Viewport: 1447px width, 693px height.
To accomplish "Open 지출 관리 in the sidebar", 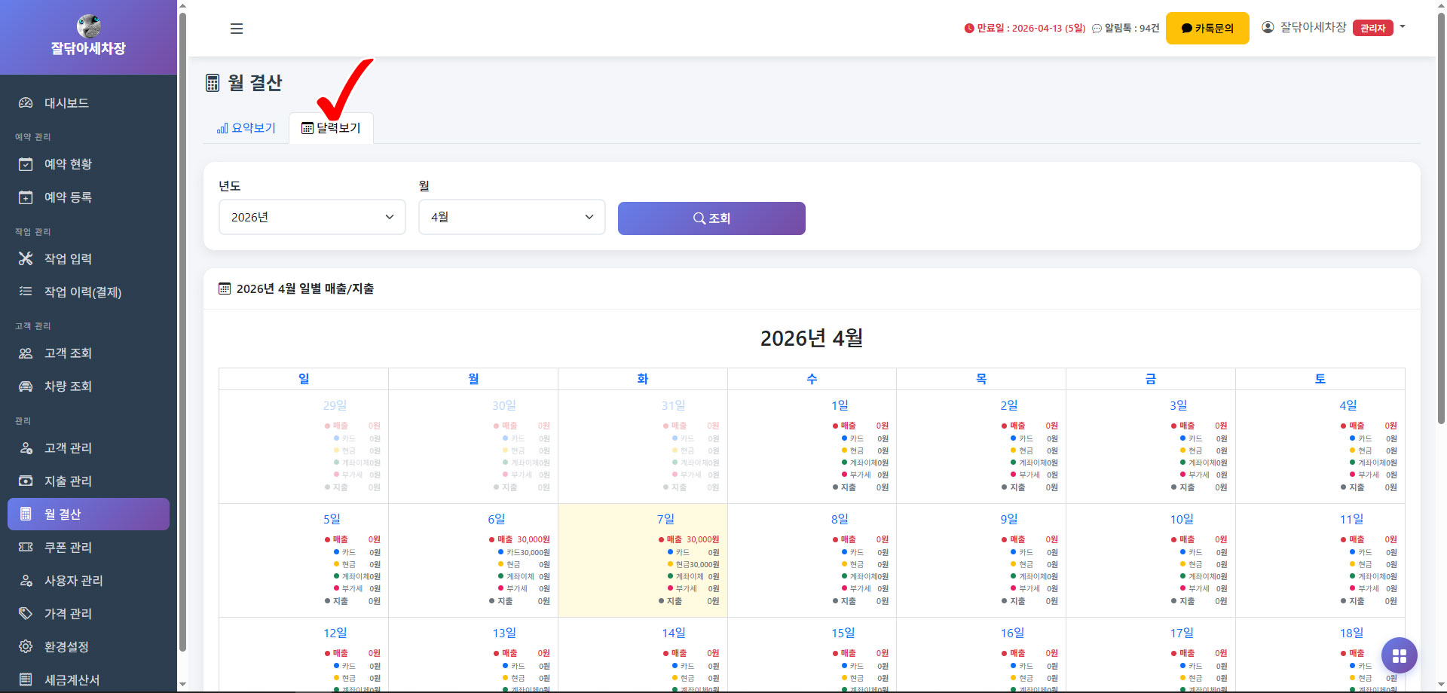I will [68, 481].
